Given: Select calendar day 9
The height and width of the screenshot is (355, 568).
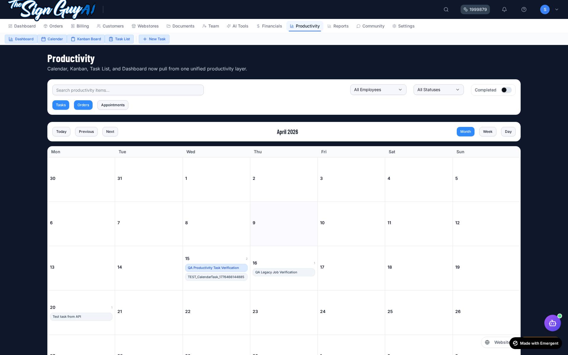Looking at the screenshot, I should tap(284, 224).
